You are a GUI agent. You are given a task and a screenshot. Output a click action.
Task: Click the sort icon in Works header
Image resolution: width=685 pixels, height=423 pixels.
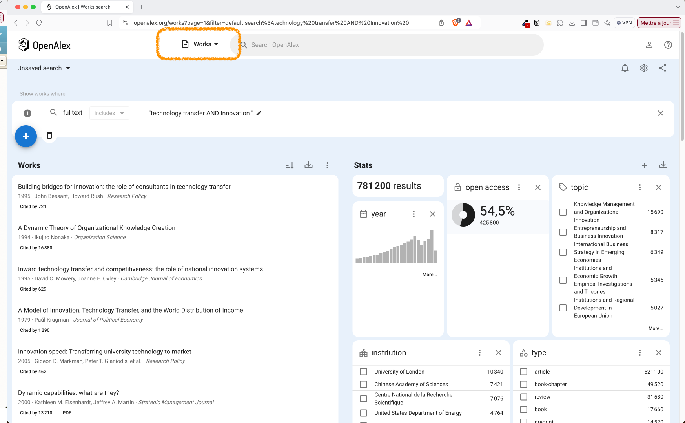(x=290, y=165)
